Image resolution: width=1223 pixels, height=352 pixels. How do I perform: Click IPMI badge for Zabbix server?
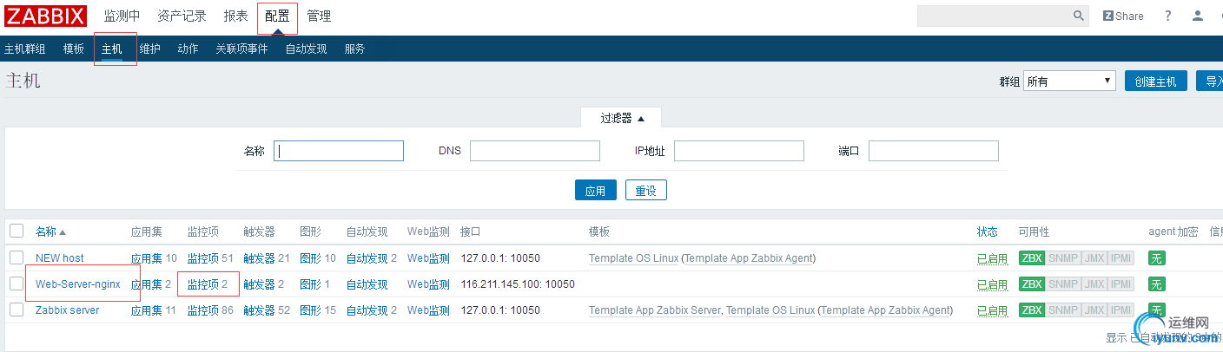click(x=1121, y=310)
